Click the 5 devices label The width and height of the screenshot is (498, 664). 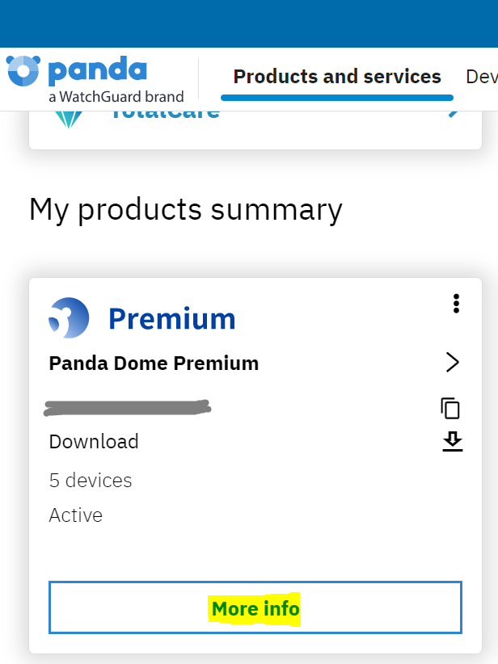(x=91, y=480)
